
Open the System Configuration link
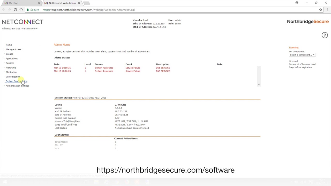17,81
